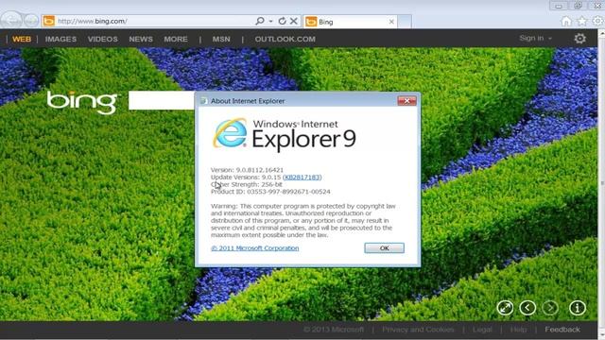Image resolution: width=605 pixels, height=340 pixels.
Task: Show image info with the i icon
Action: coord(578,308)
